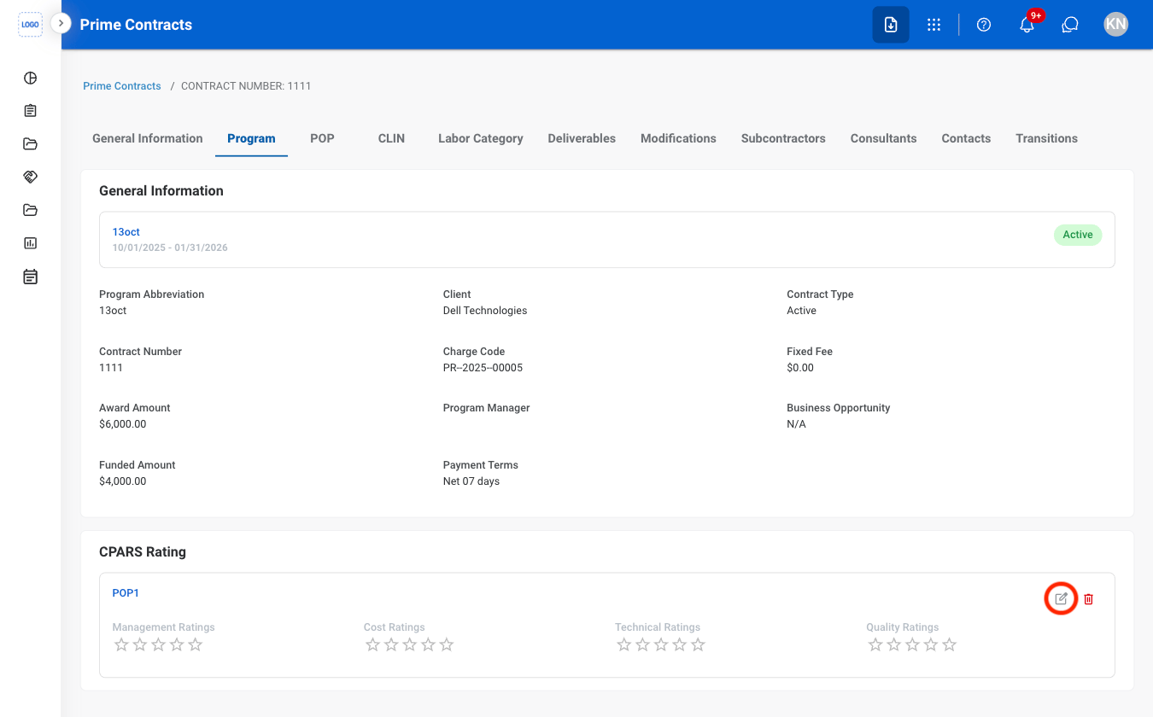Open the reports bar chart sidebar icon
1153x717 pixels.
point(30,243)
